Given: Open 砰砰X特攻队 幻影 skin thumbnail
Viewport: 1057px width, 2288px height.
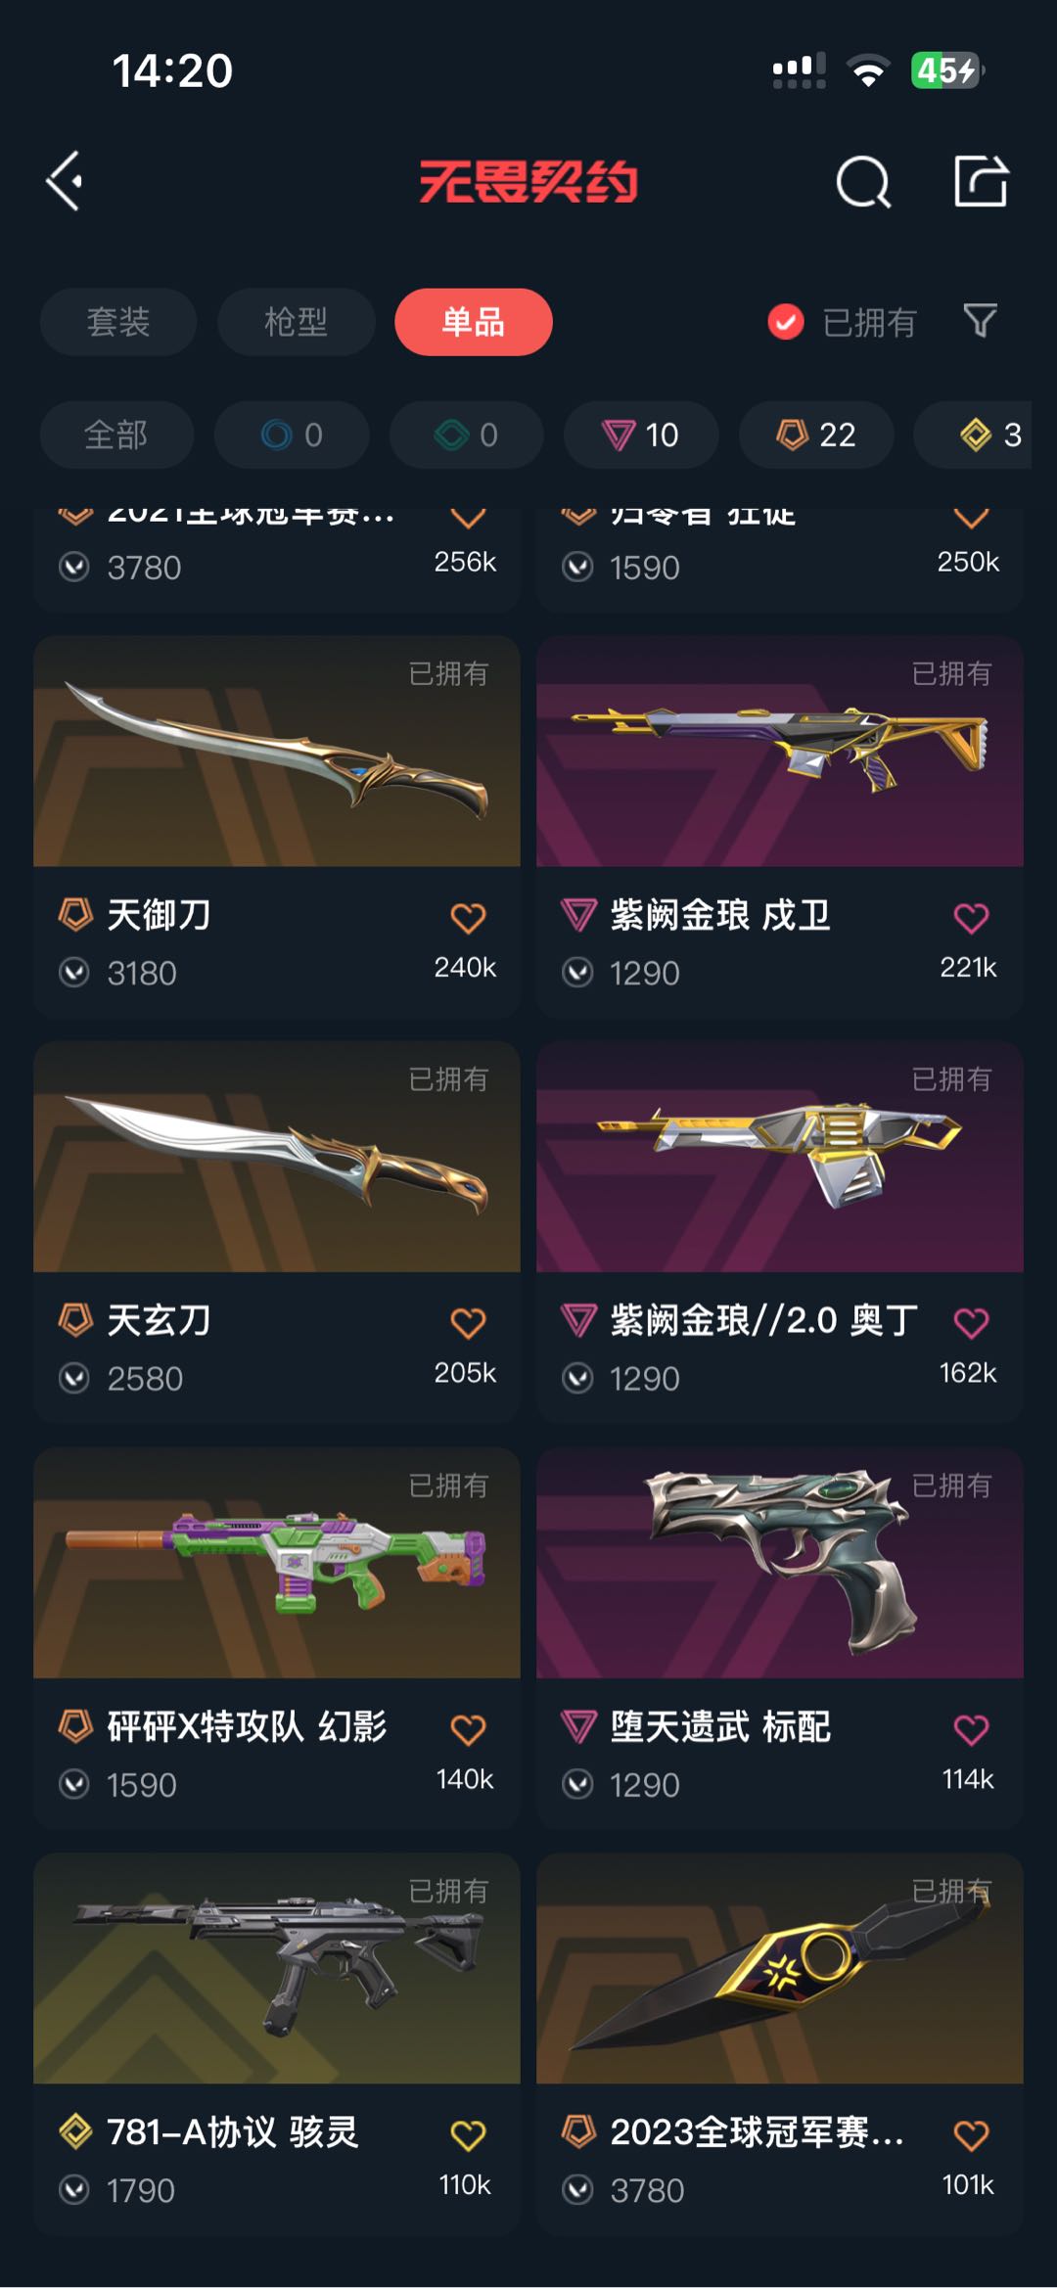Looking at the screenshot, I should pyautogui.click(x=277, y=1563).
